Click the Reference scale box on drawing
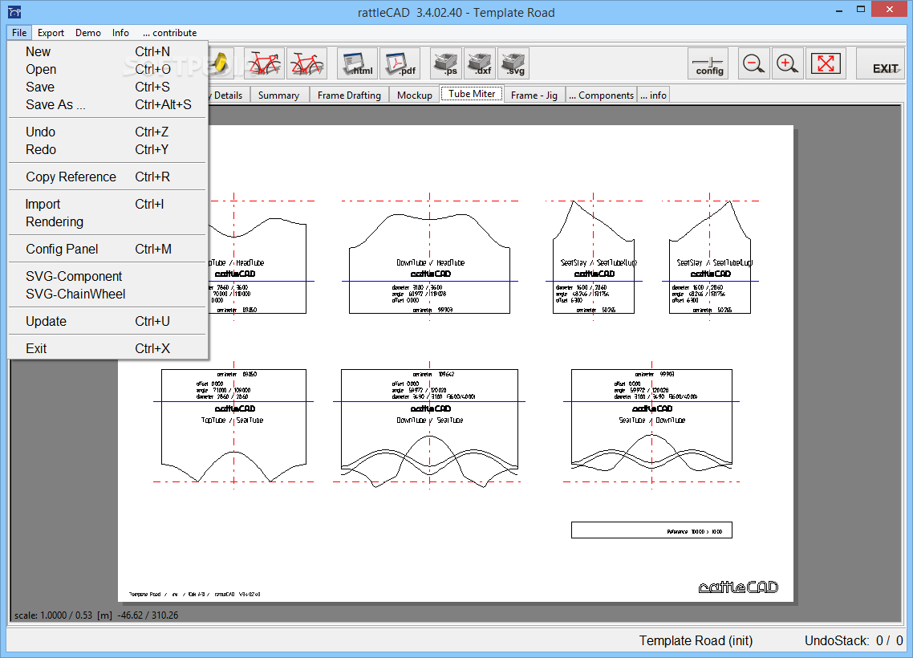The height and width of the screenshot is (658, 913). coord(651,530)
